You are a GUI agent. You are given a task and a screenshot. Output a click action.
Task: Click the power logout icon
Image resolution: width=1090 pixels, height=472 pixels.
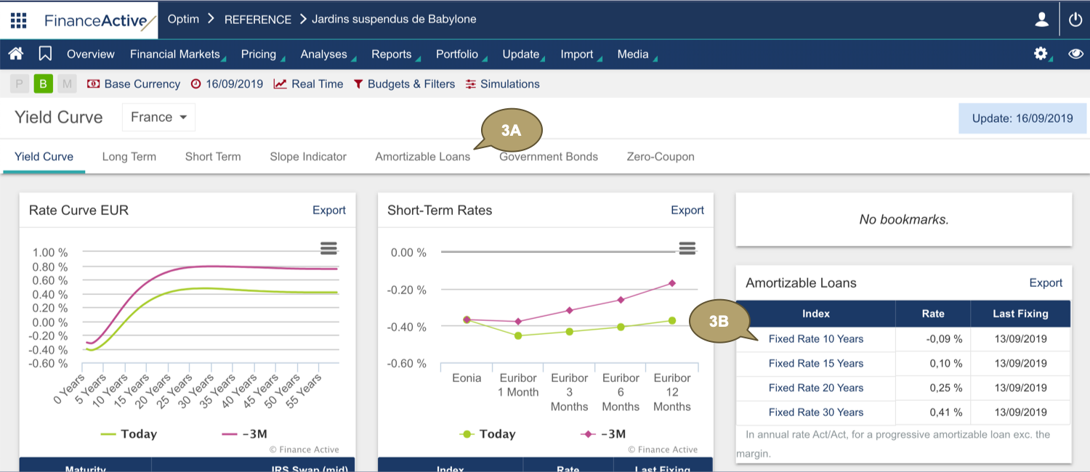coord(1075,20)
